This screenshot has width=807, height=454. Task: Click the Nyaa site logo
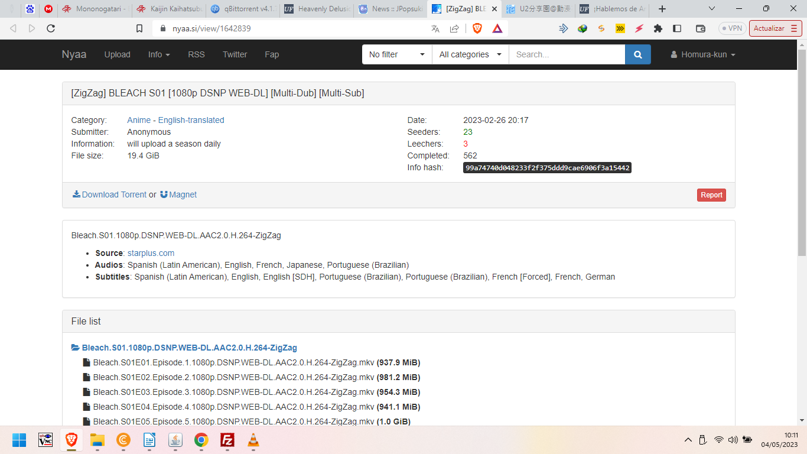pyautogui.click(x=74, y=54)
